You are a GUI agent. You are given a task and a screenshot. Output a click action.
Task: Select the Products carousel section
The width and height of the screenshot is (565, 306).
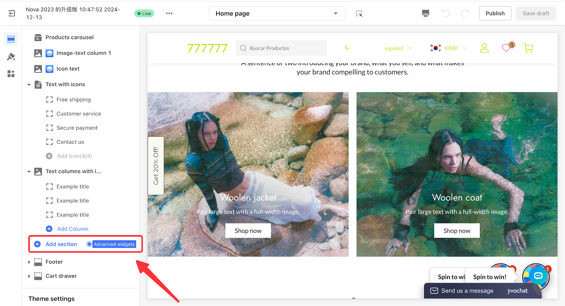point(69,37)
